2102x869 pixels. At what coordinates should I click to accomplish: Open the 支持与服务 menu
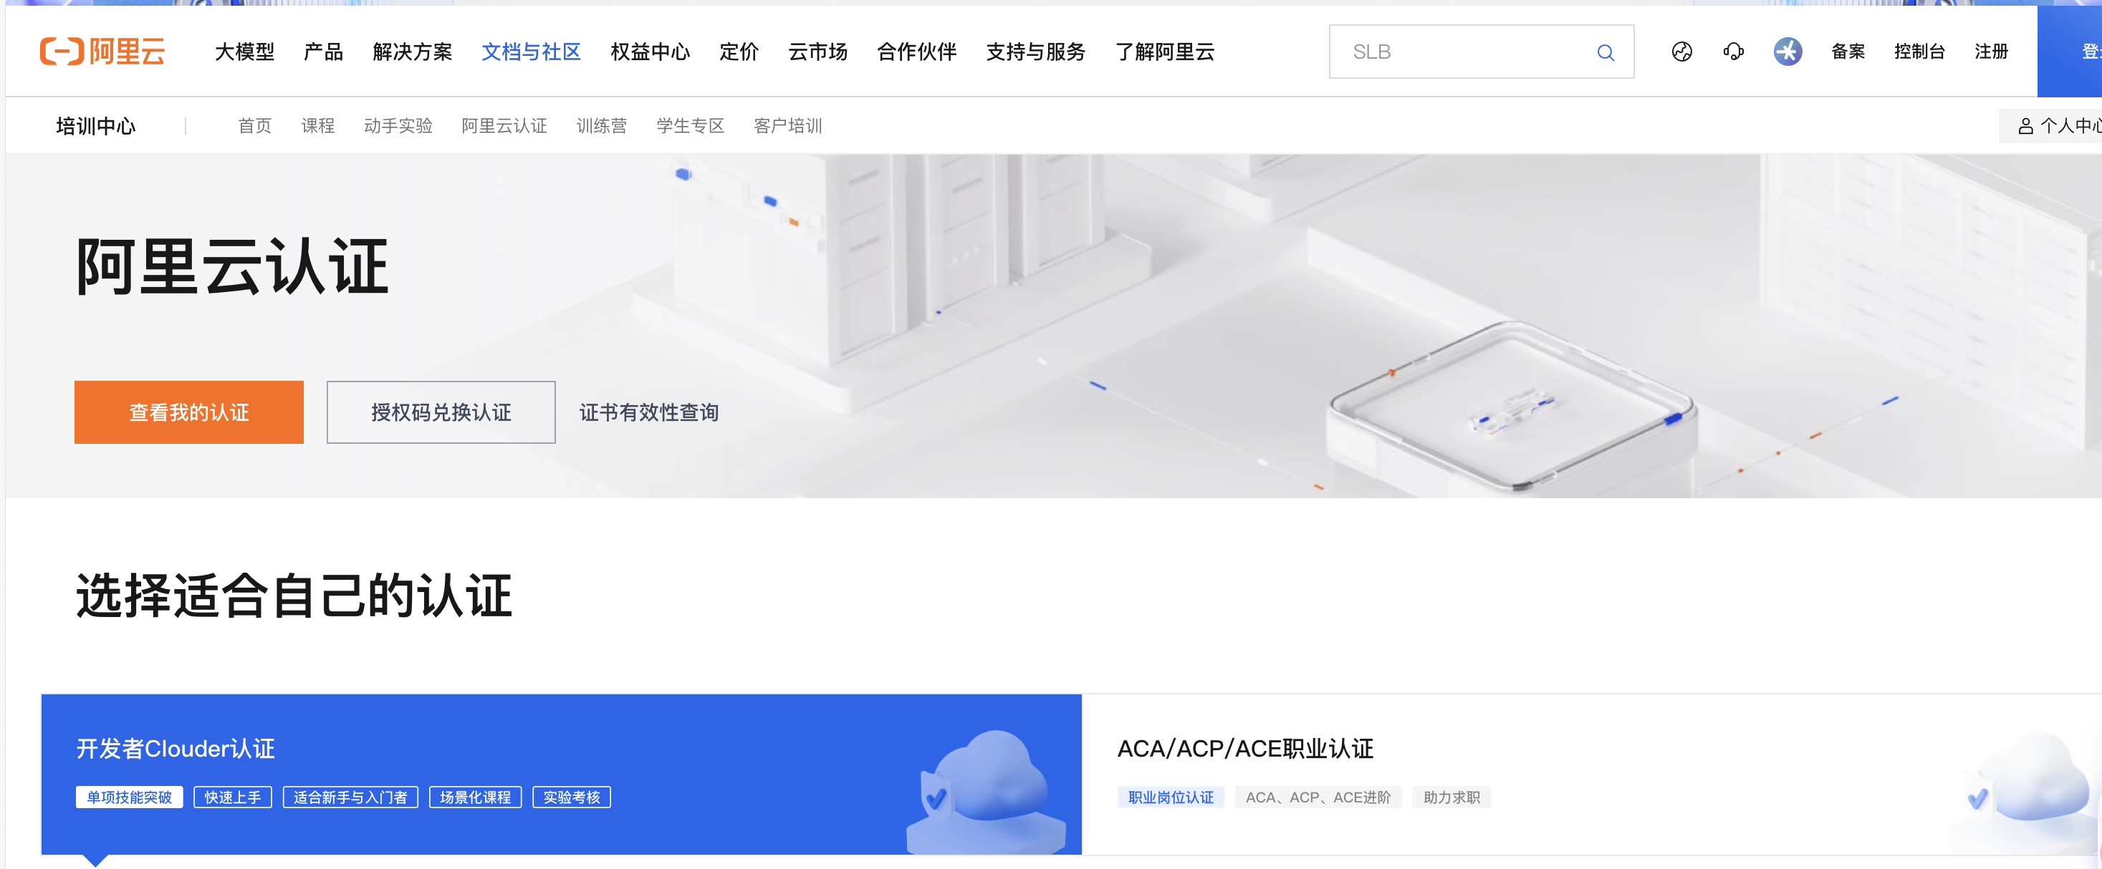pyautogui.click(x=1035, y=52)
